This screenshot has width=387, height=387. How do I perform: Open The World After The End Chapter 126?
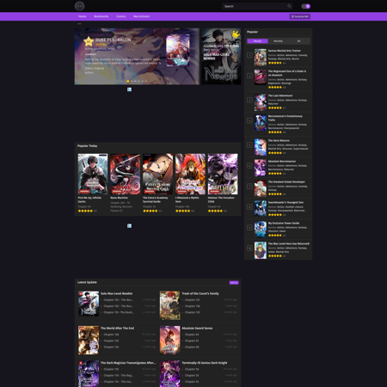(111, 335)
